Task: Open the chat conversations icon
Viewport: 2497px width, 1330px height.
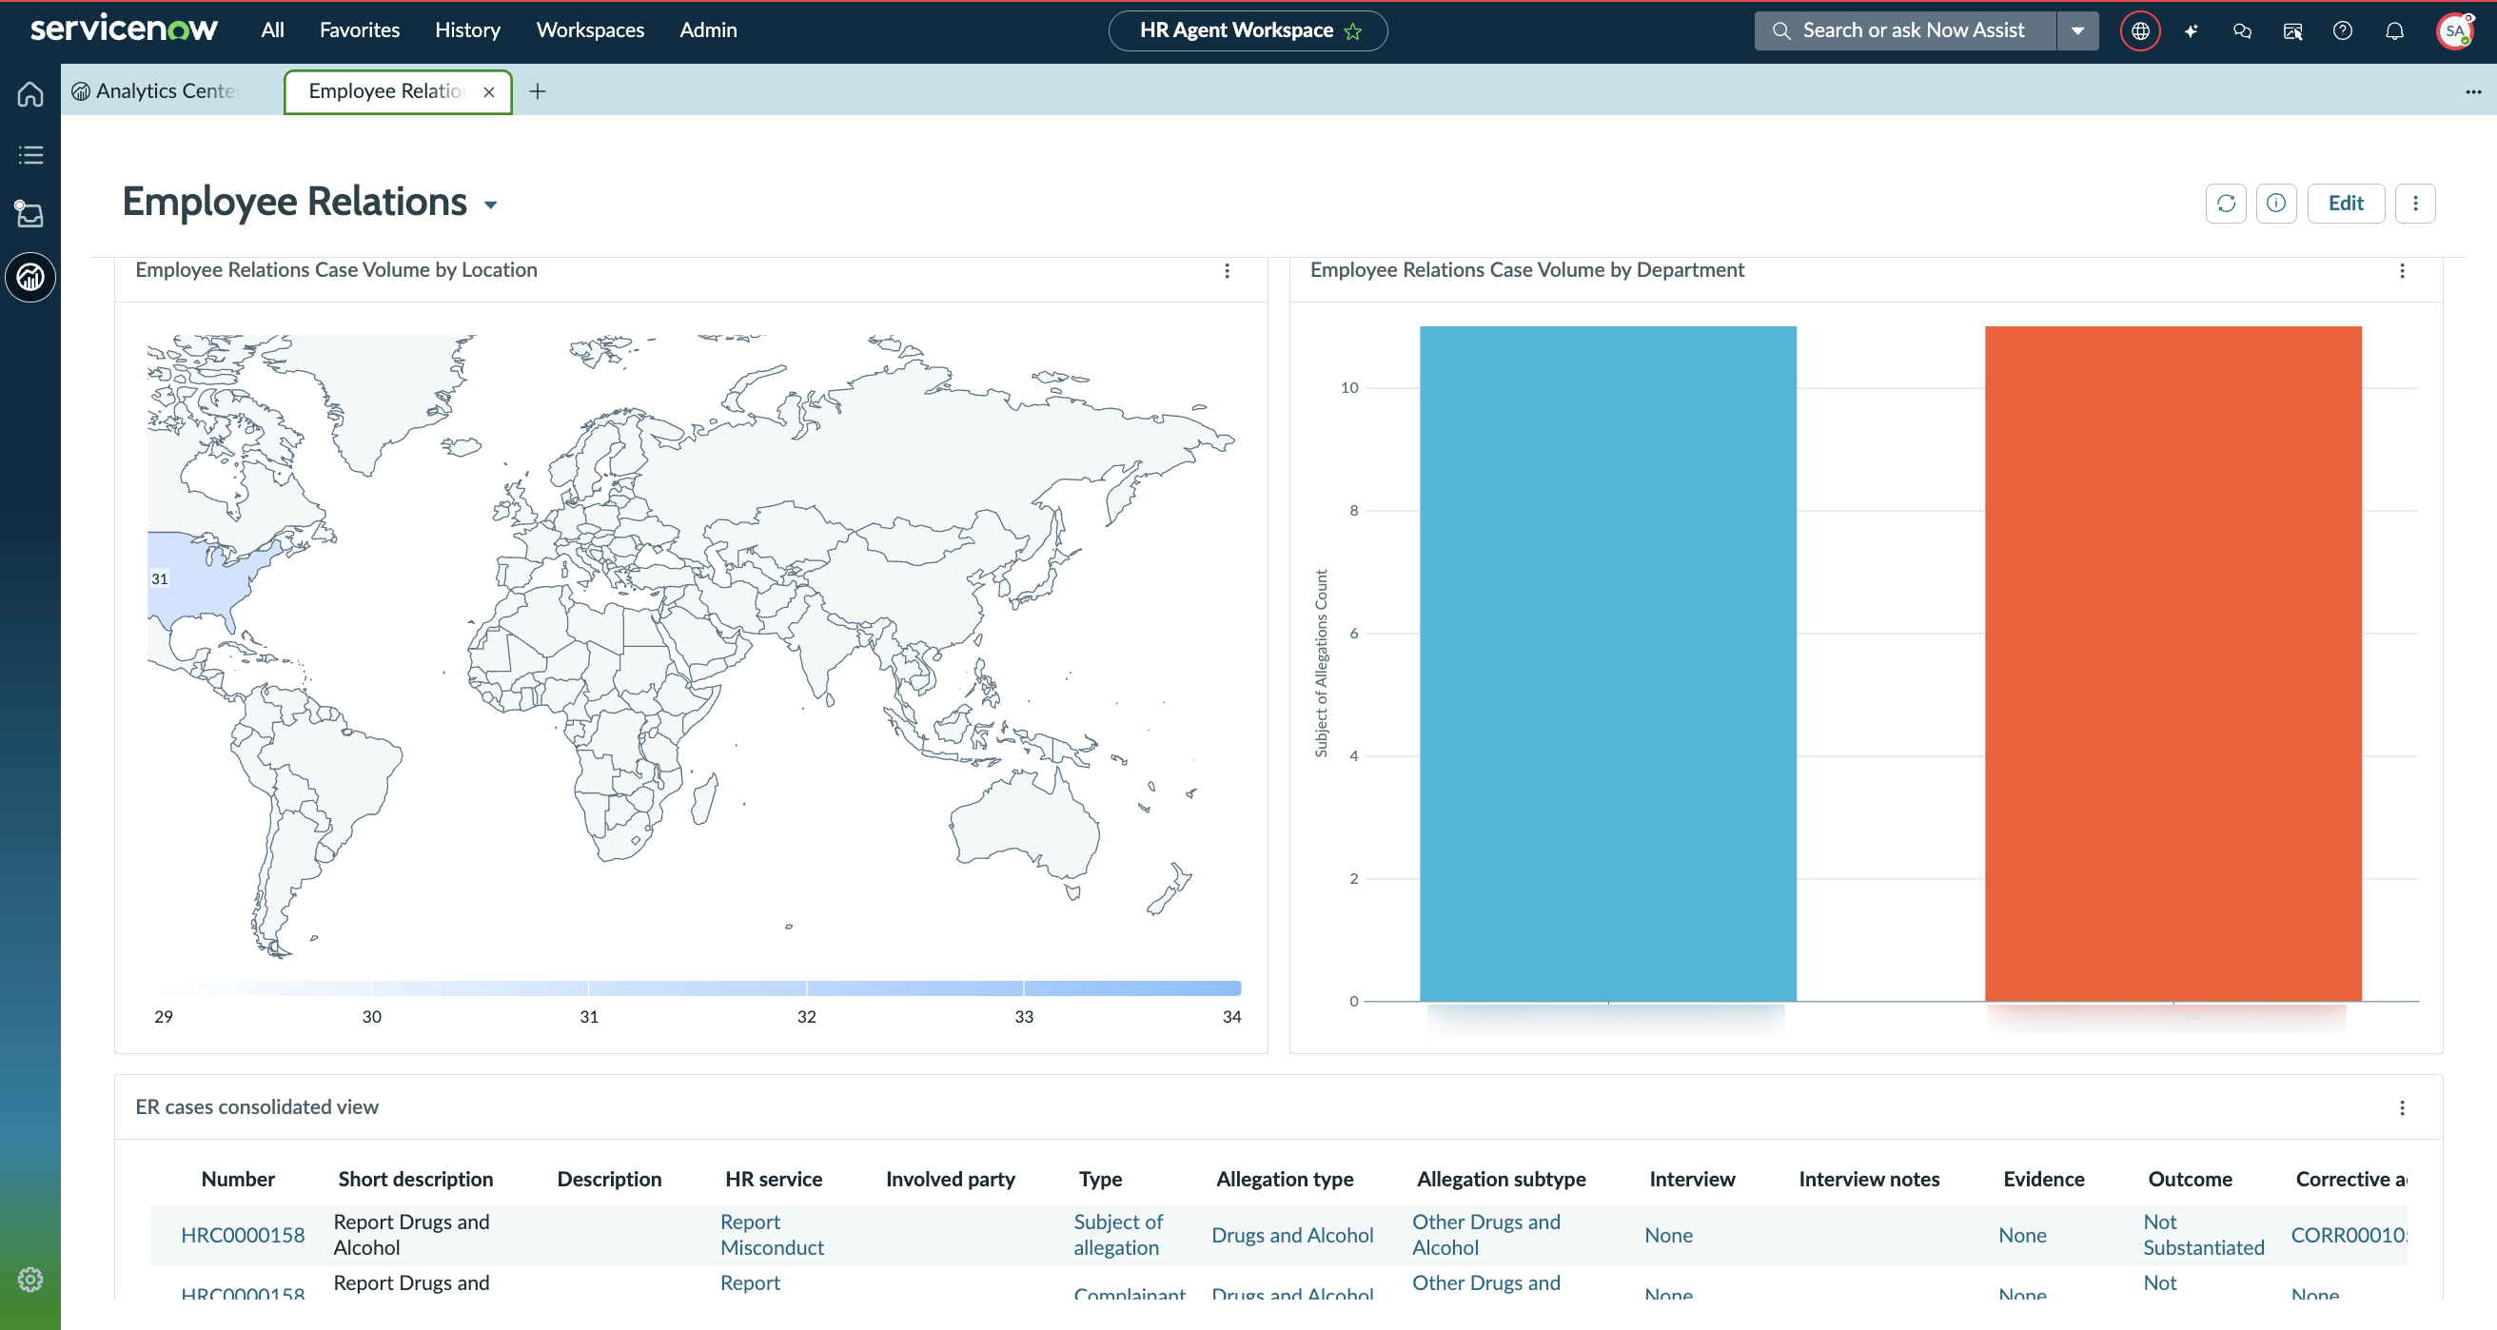Action: [x=2241, y=31]
